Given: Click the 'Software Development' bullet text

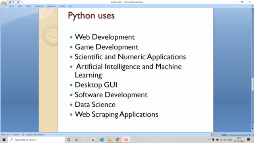Looking at the screenshot, I should tap(111, 95).
